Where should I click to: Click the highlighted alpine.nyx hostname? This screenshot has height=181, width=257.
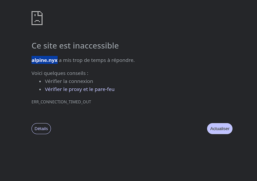44,60
